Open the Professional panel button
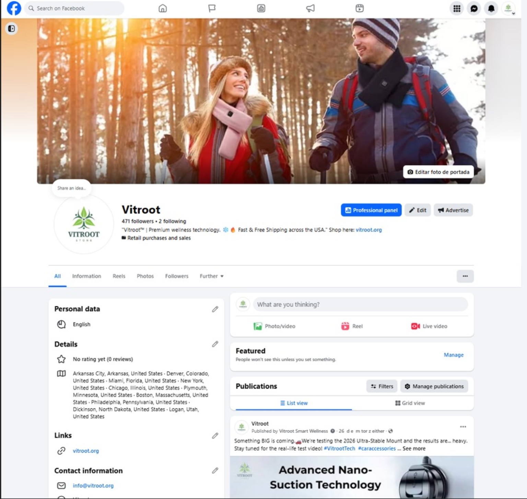 coord(371,210)
